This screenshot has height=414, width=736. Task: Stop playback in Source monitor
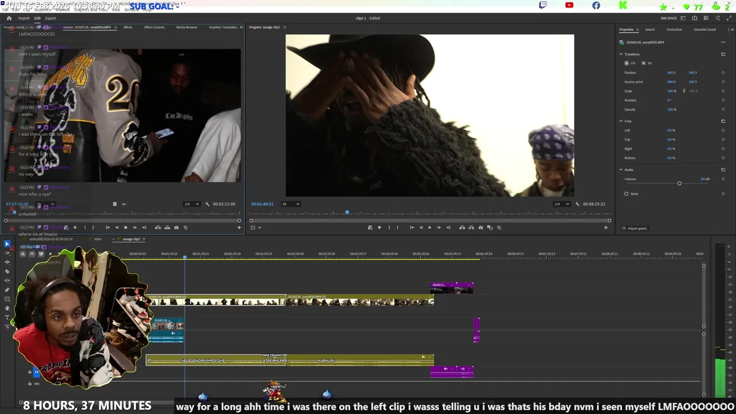[125, 227]
